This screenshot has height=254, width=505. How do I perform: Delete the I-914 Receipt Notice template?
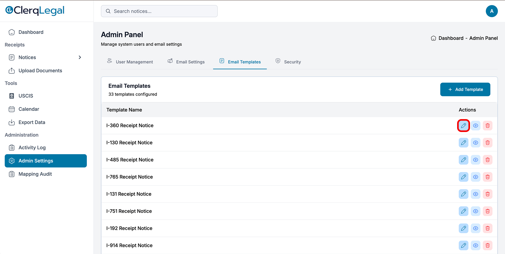(488, 245)
